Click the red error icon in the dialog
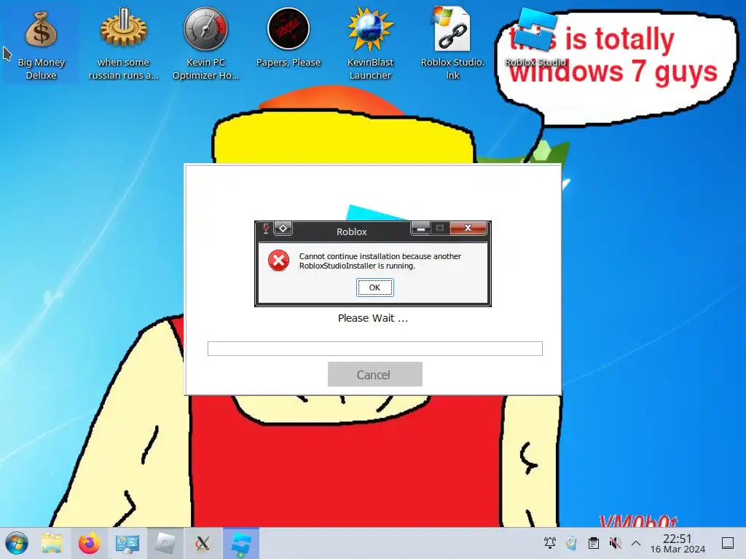The width and height of the screenshot is (746, 559). [x=279, y=261]
